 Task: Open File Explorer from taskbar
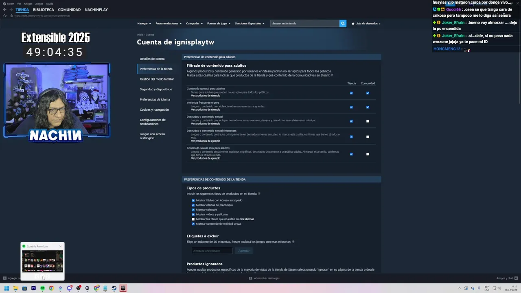tap(15, 288)
